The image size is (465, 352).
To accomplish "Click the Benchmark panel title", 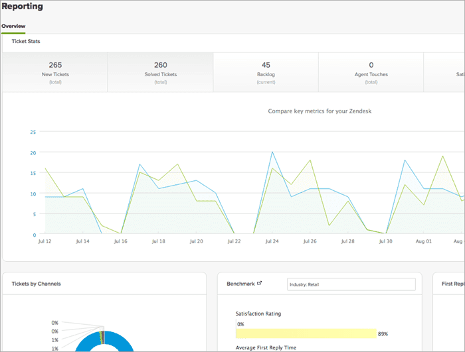I will click(x=240, y=284).
